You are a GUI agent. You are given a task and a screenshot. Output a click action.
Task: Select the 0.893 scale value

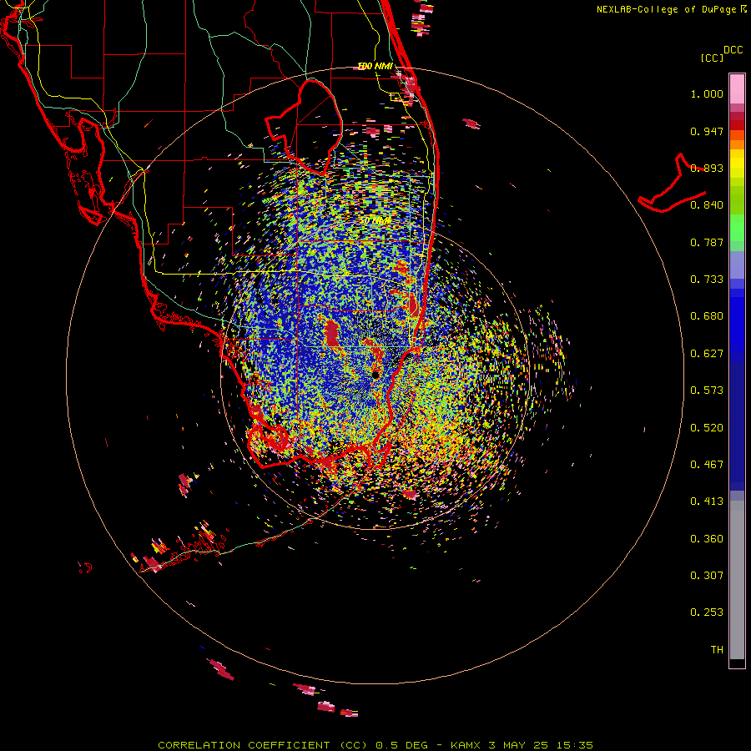(x=707, y=168)
